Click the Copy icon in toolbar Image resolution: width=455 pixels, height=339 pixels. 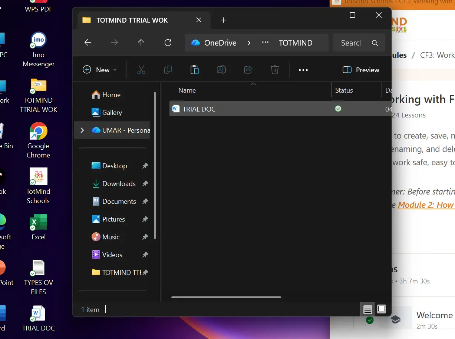[168, 70]
